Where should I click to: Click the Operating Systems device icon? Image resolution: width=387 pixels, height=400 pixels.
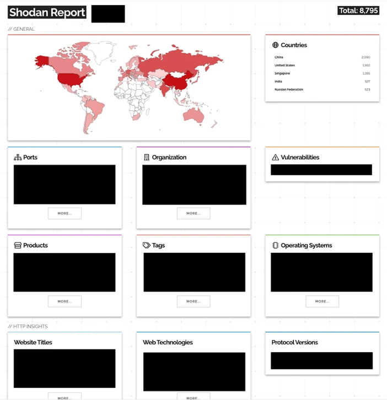pos(275,245)
